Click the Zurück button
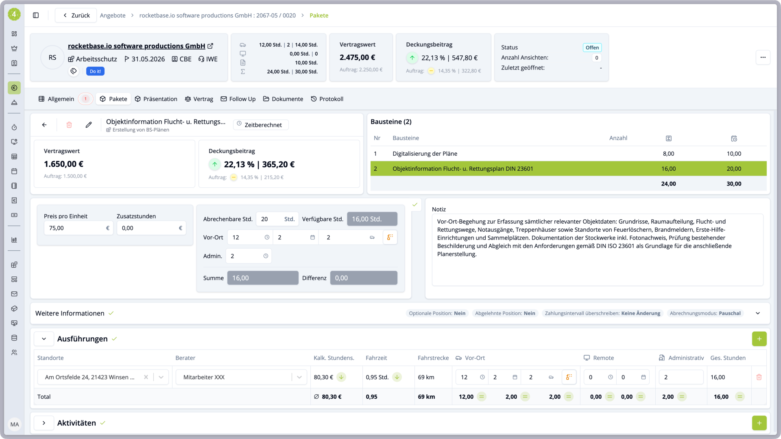Image resolution: width=781 pixels, height=439 pixels. [x=76, y=15]
